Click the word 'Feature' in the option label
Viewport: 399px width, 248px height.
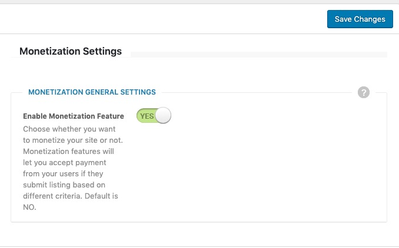coord(110,116)
